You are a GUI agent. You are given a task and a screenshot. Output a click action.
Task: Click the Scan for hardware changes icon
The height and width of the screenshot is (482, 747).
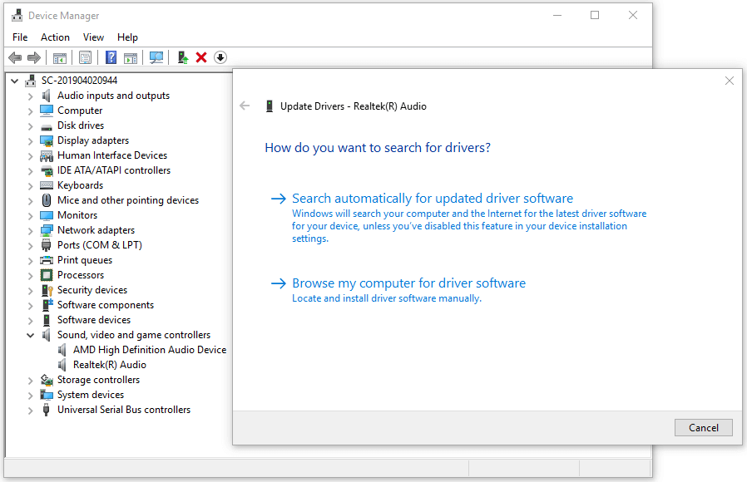click(x=156, y=57)
